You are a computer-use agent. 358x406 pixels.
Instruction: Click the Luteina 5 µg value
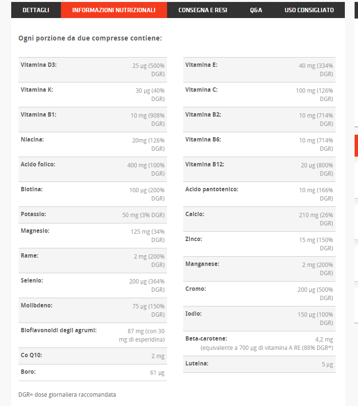pos(327,364)
